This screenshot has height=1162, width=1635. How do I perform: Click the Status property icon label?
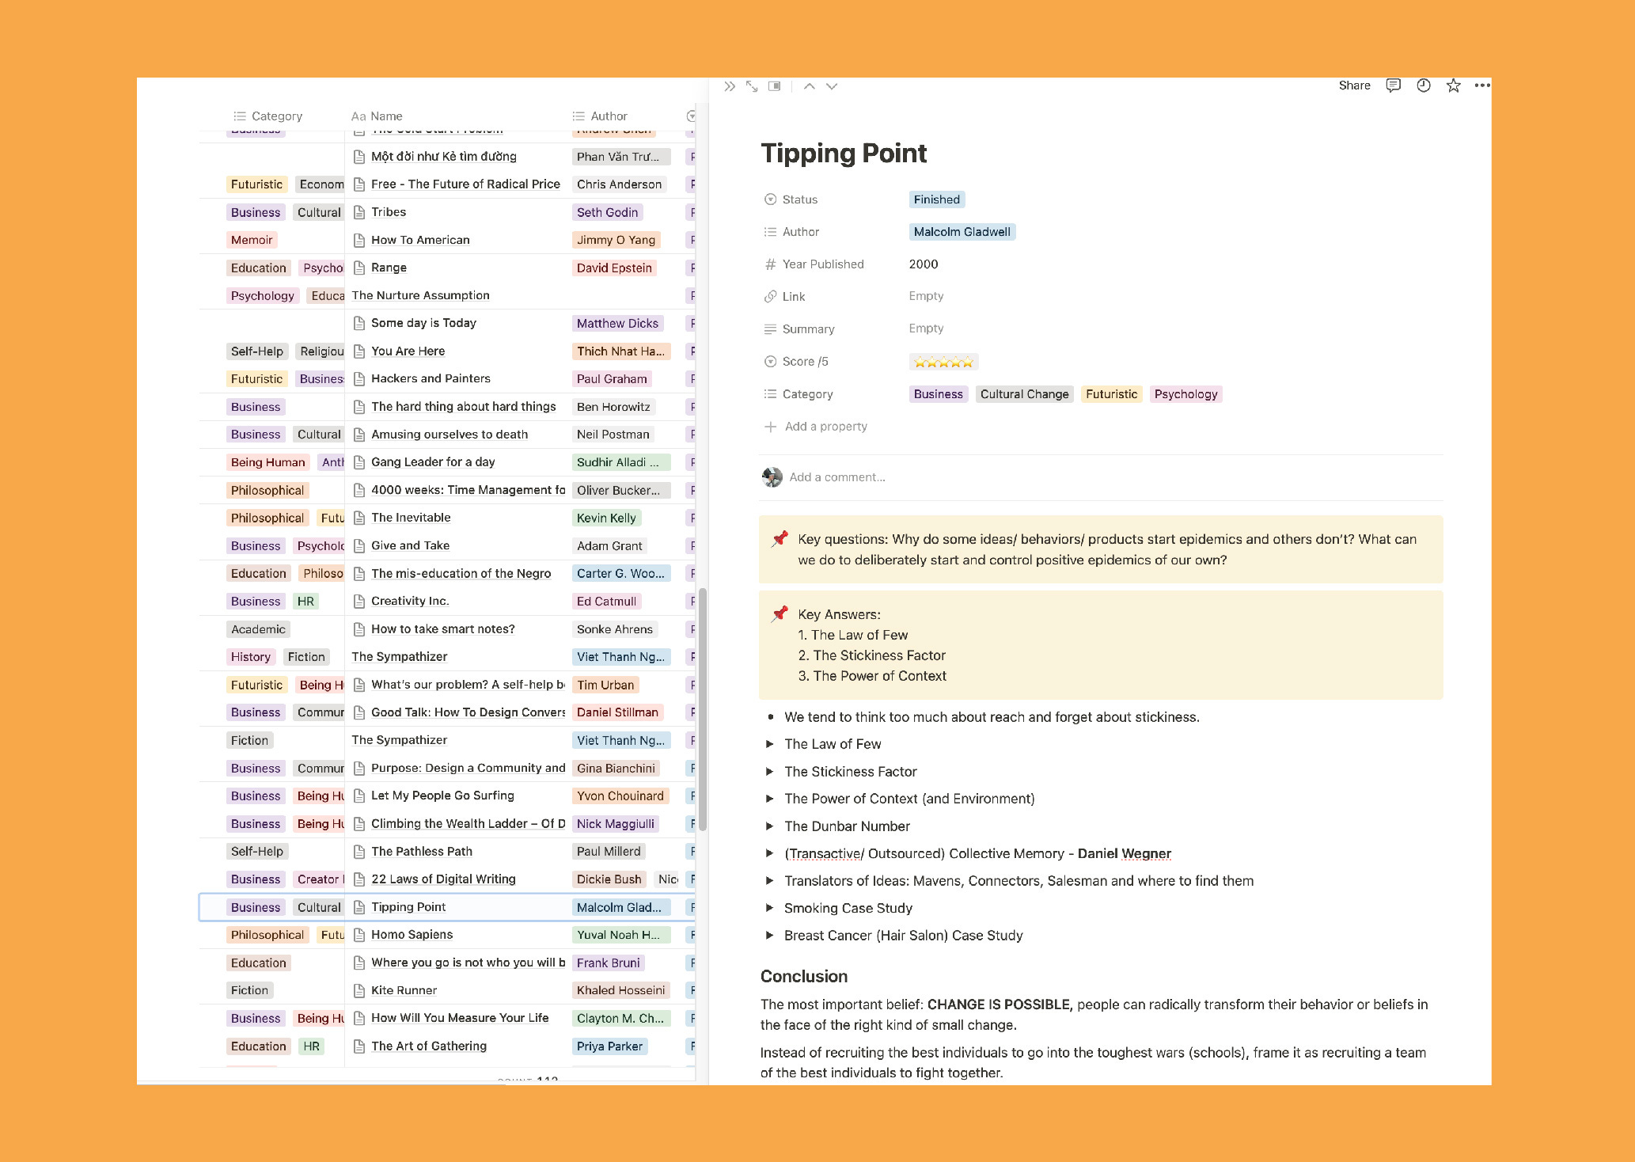(x=791, y=199)
